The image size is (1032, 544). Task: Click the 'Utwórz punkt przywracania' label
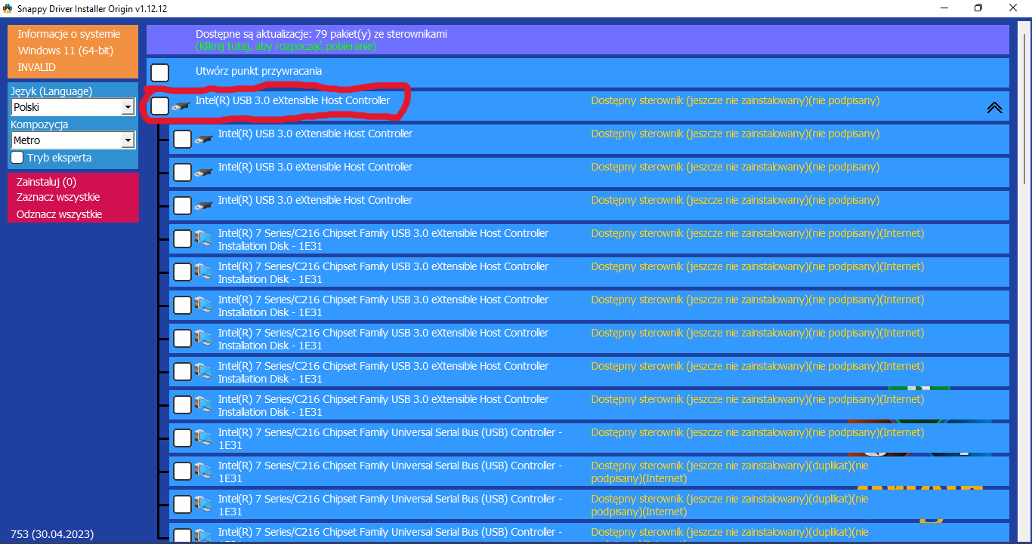(259, 71)
